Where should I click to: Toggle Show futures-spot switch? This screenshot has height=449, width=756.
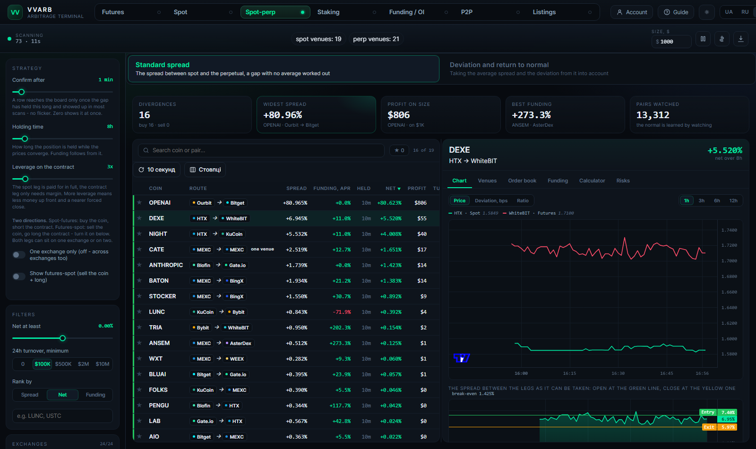pos(19,276)
